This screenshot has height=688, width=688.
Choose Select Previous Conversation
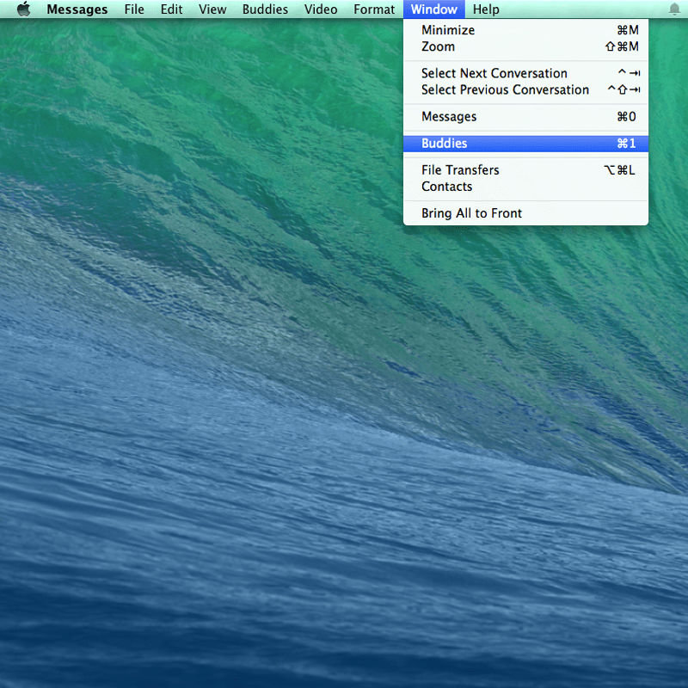pos(525,89)
